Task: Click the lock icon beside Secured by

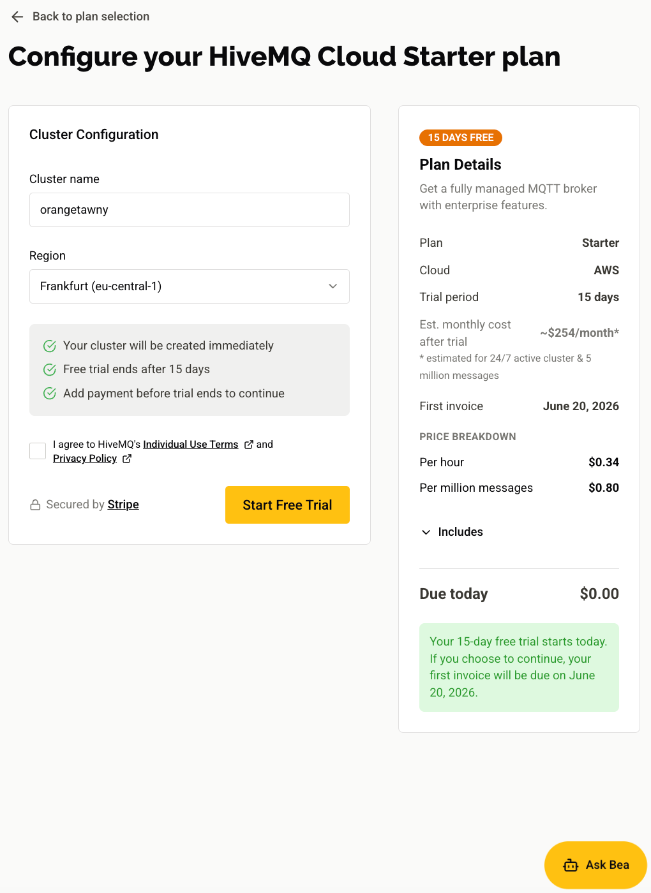Action: tap(36, 505)
